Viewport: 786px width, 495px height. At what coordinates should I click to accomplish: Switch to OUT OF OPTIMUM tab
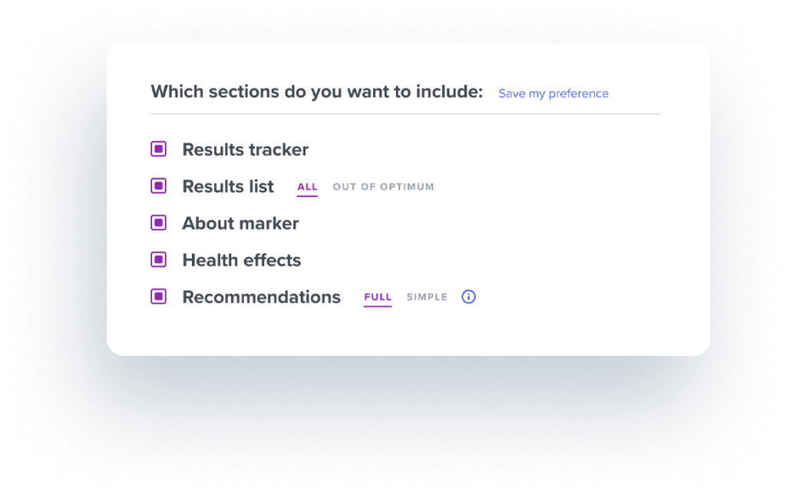(x=384, y=187)
